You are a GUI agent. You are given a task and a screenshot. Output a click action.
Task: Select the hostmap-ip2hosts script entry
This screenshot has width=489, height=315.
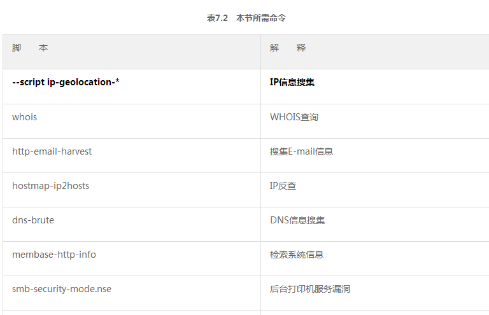pyautogui.click(x=50, y=186)
